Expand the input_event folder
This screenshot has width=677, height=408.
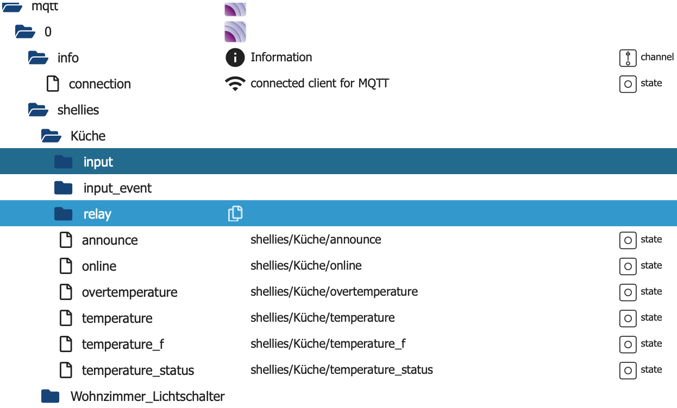click(64, 188)
